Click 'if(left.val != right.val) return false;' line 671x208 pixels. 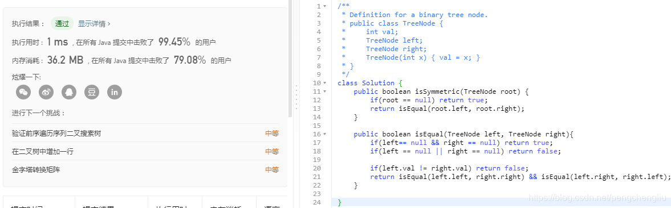pos(449,168)
